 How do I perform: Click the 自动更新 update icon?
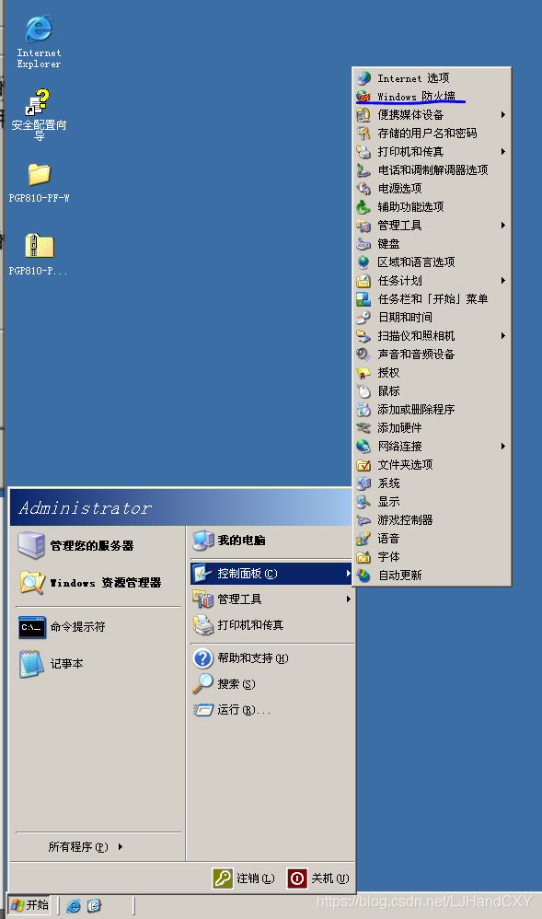click(x=363, y=575)
